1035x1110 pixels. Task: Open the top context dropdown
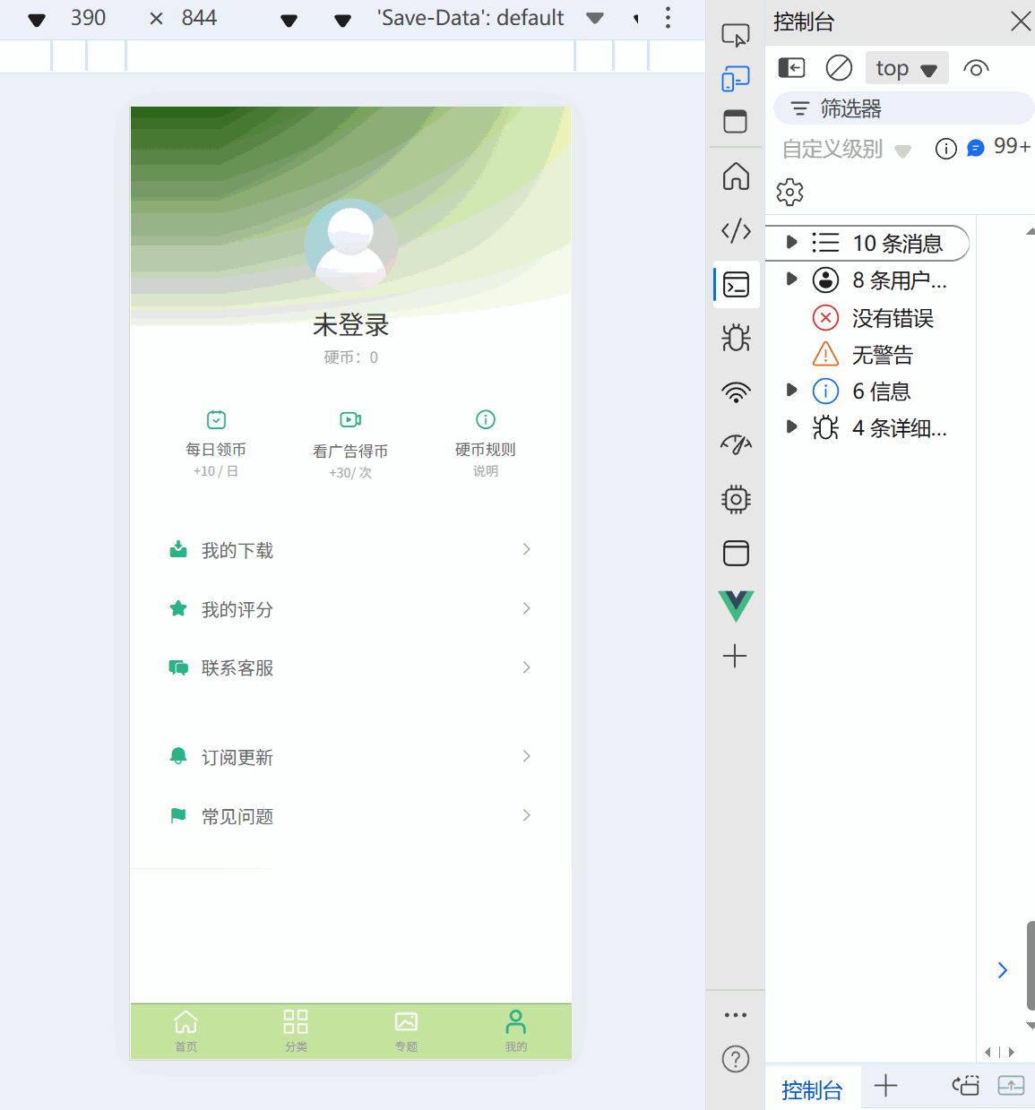(x=906, y=68)
